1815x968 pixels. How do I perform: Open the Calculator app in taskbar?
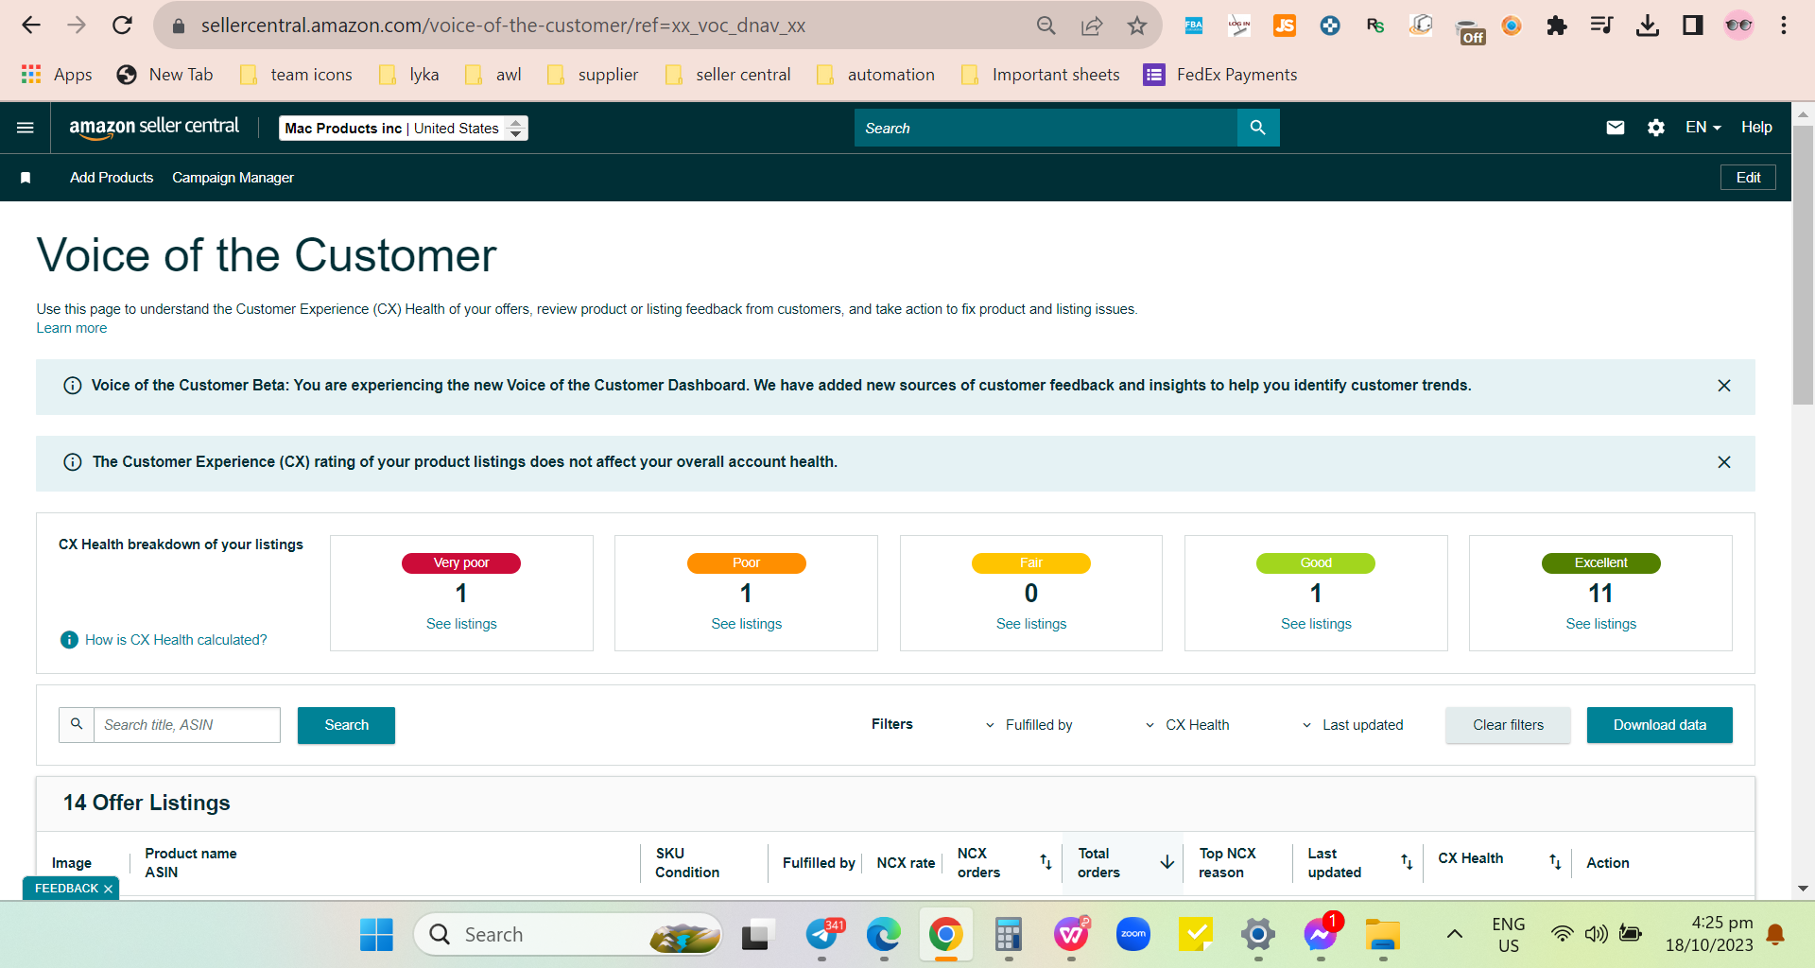[1008, 935]
